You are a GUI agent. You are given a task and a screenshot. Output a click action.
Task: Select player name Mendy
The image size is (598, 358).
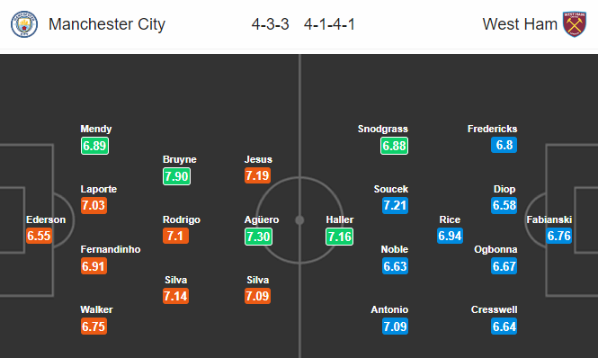pyautogui.click(x=95, y=129)
